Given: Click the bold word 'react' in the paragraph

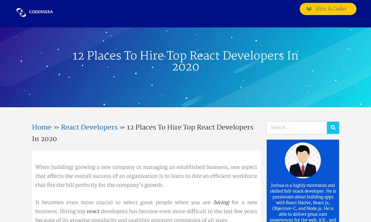Looking at the screenshot, I should point(93,212).
